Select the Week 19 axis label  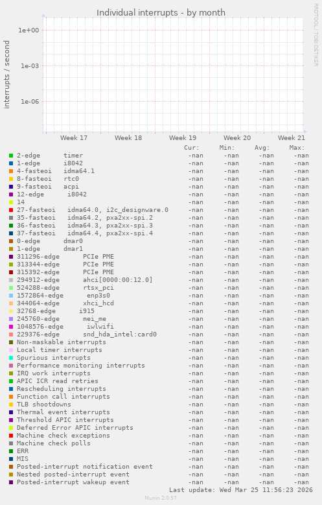[183, 138]
